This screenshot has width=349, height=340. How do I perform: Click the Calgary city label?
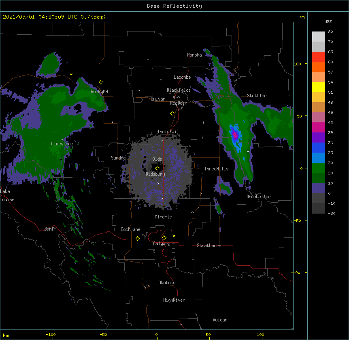pyautogui.click(x=162, y=243)
